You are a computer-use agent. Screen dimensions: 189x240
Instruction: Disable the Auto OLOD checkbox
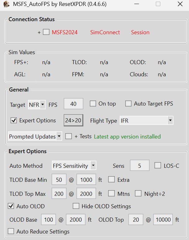(11, 206)
